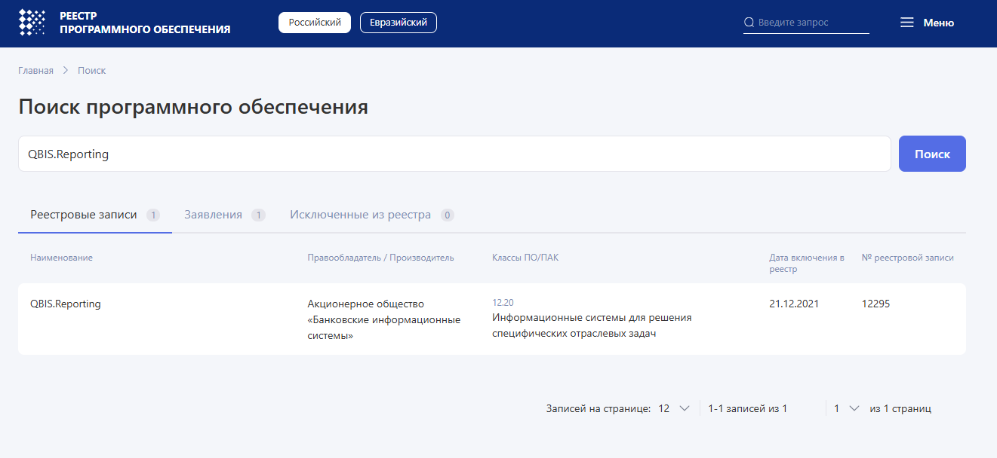Go to Главная breadcrumb link
Image resolution: width=997 pixels, height=458 pixels.
pyautogui.click(x=35, y=70)
